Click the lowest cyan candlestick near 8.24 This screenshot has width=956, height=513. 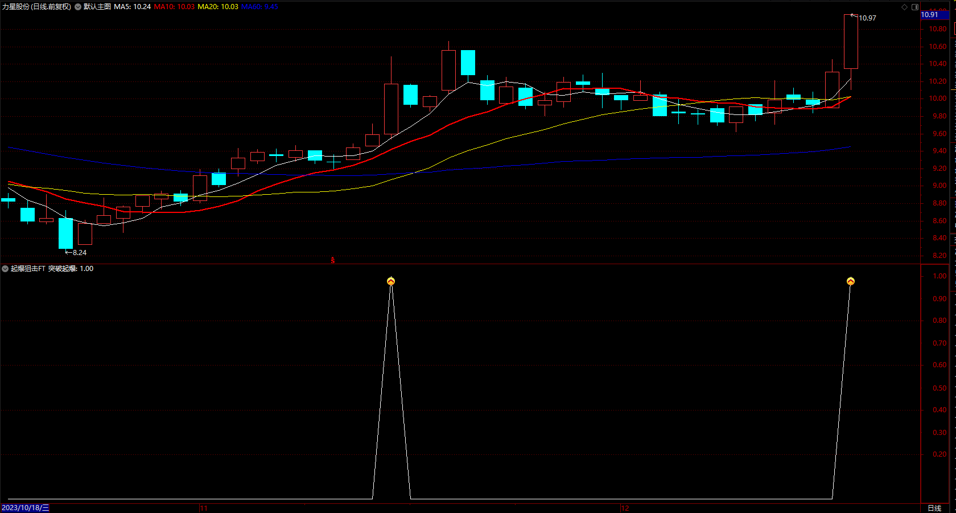[x=65, y=233]
